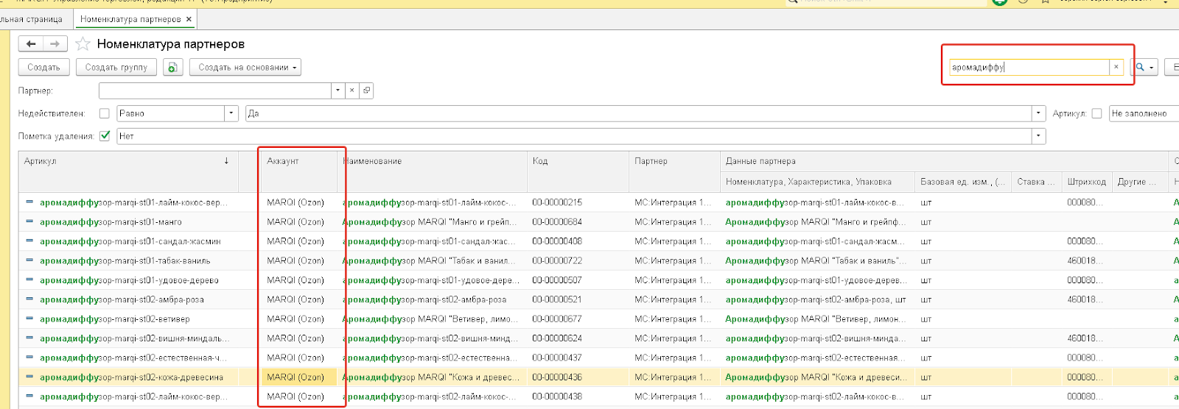Viewport: 1179px width, 409px height.
Task: Click the Штрихкод column header
Action: [1087, 182]
